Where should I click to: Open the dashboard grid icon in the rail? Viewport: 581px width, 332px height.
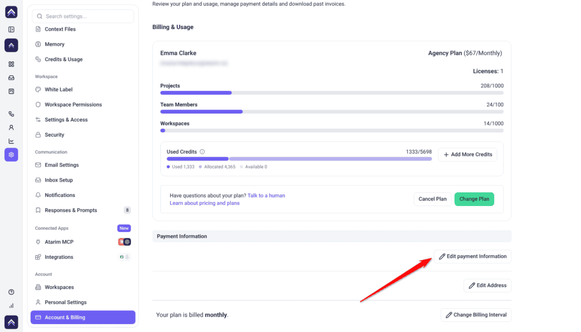click(x=11, y=64)
